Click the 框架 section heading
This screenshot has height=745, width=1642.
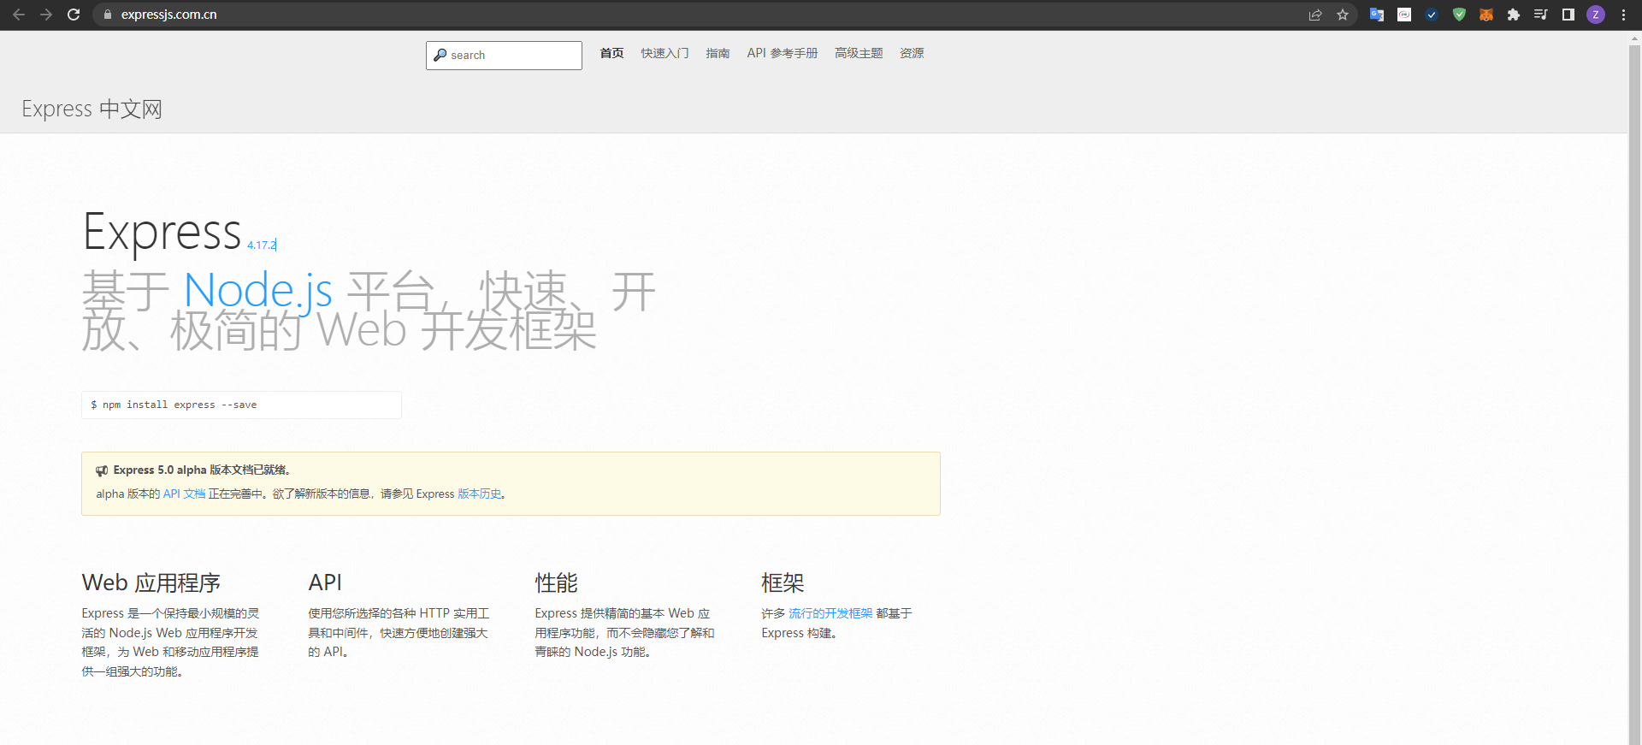coord(783,582)
